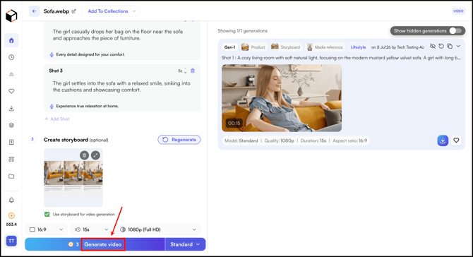Open Add To Collections menu

[x=112, y=11]
